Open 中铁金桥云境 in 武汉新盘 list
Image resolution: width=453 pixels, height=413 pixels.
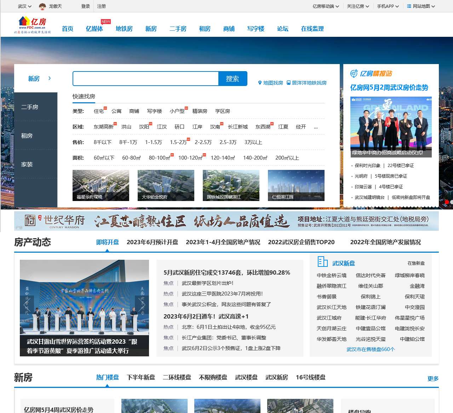point(332,275)
